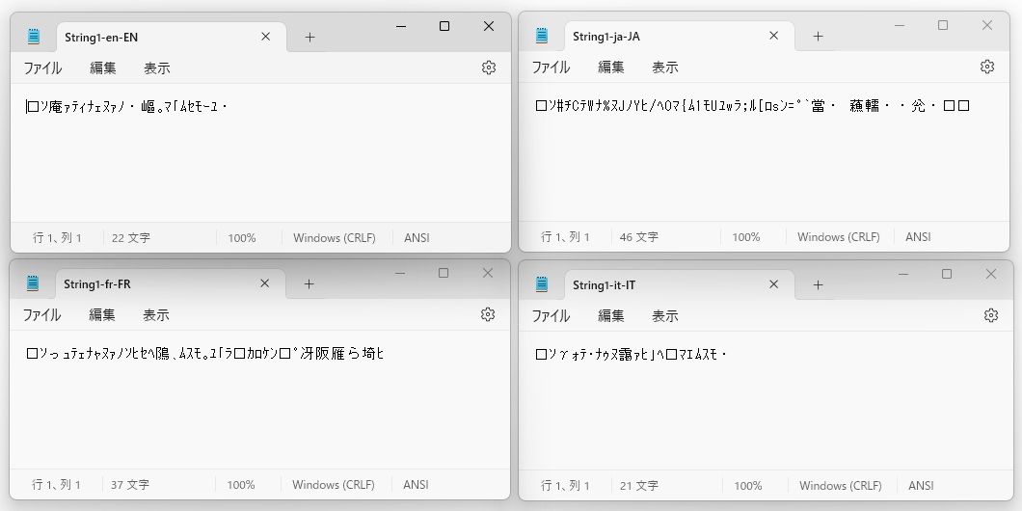
Task: Click Notepad icon in String1-ja-JA title bar
Action: click(x=542, y=36)
